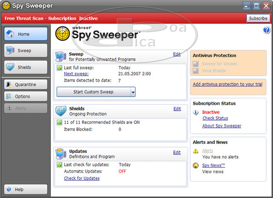273x198 pixels.
Task: Click the Subscription Status info icon
Action: 196,112
